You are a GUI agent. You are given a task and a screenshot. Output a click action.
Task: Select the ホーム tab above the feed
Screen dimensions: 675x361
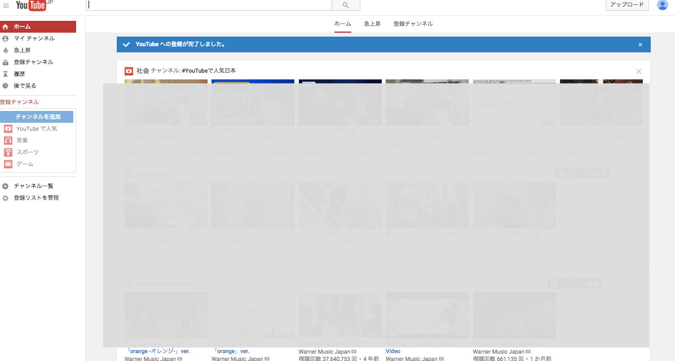coord(343,24)
